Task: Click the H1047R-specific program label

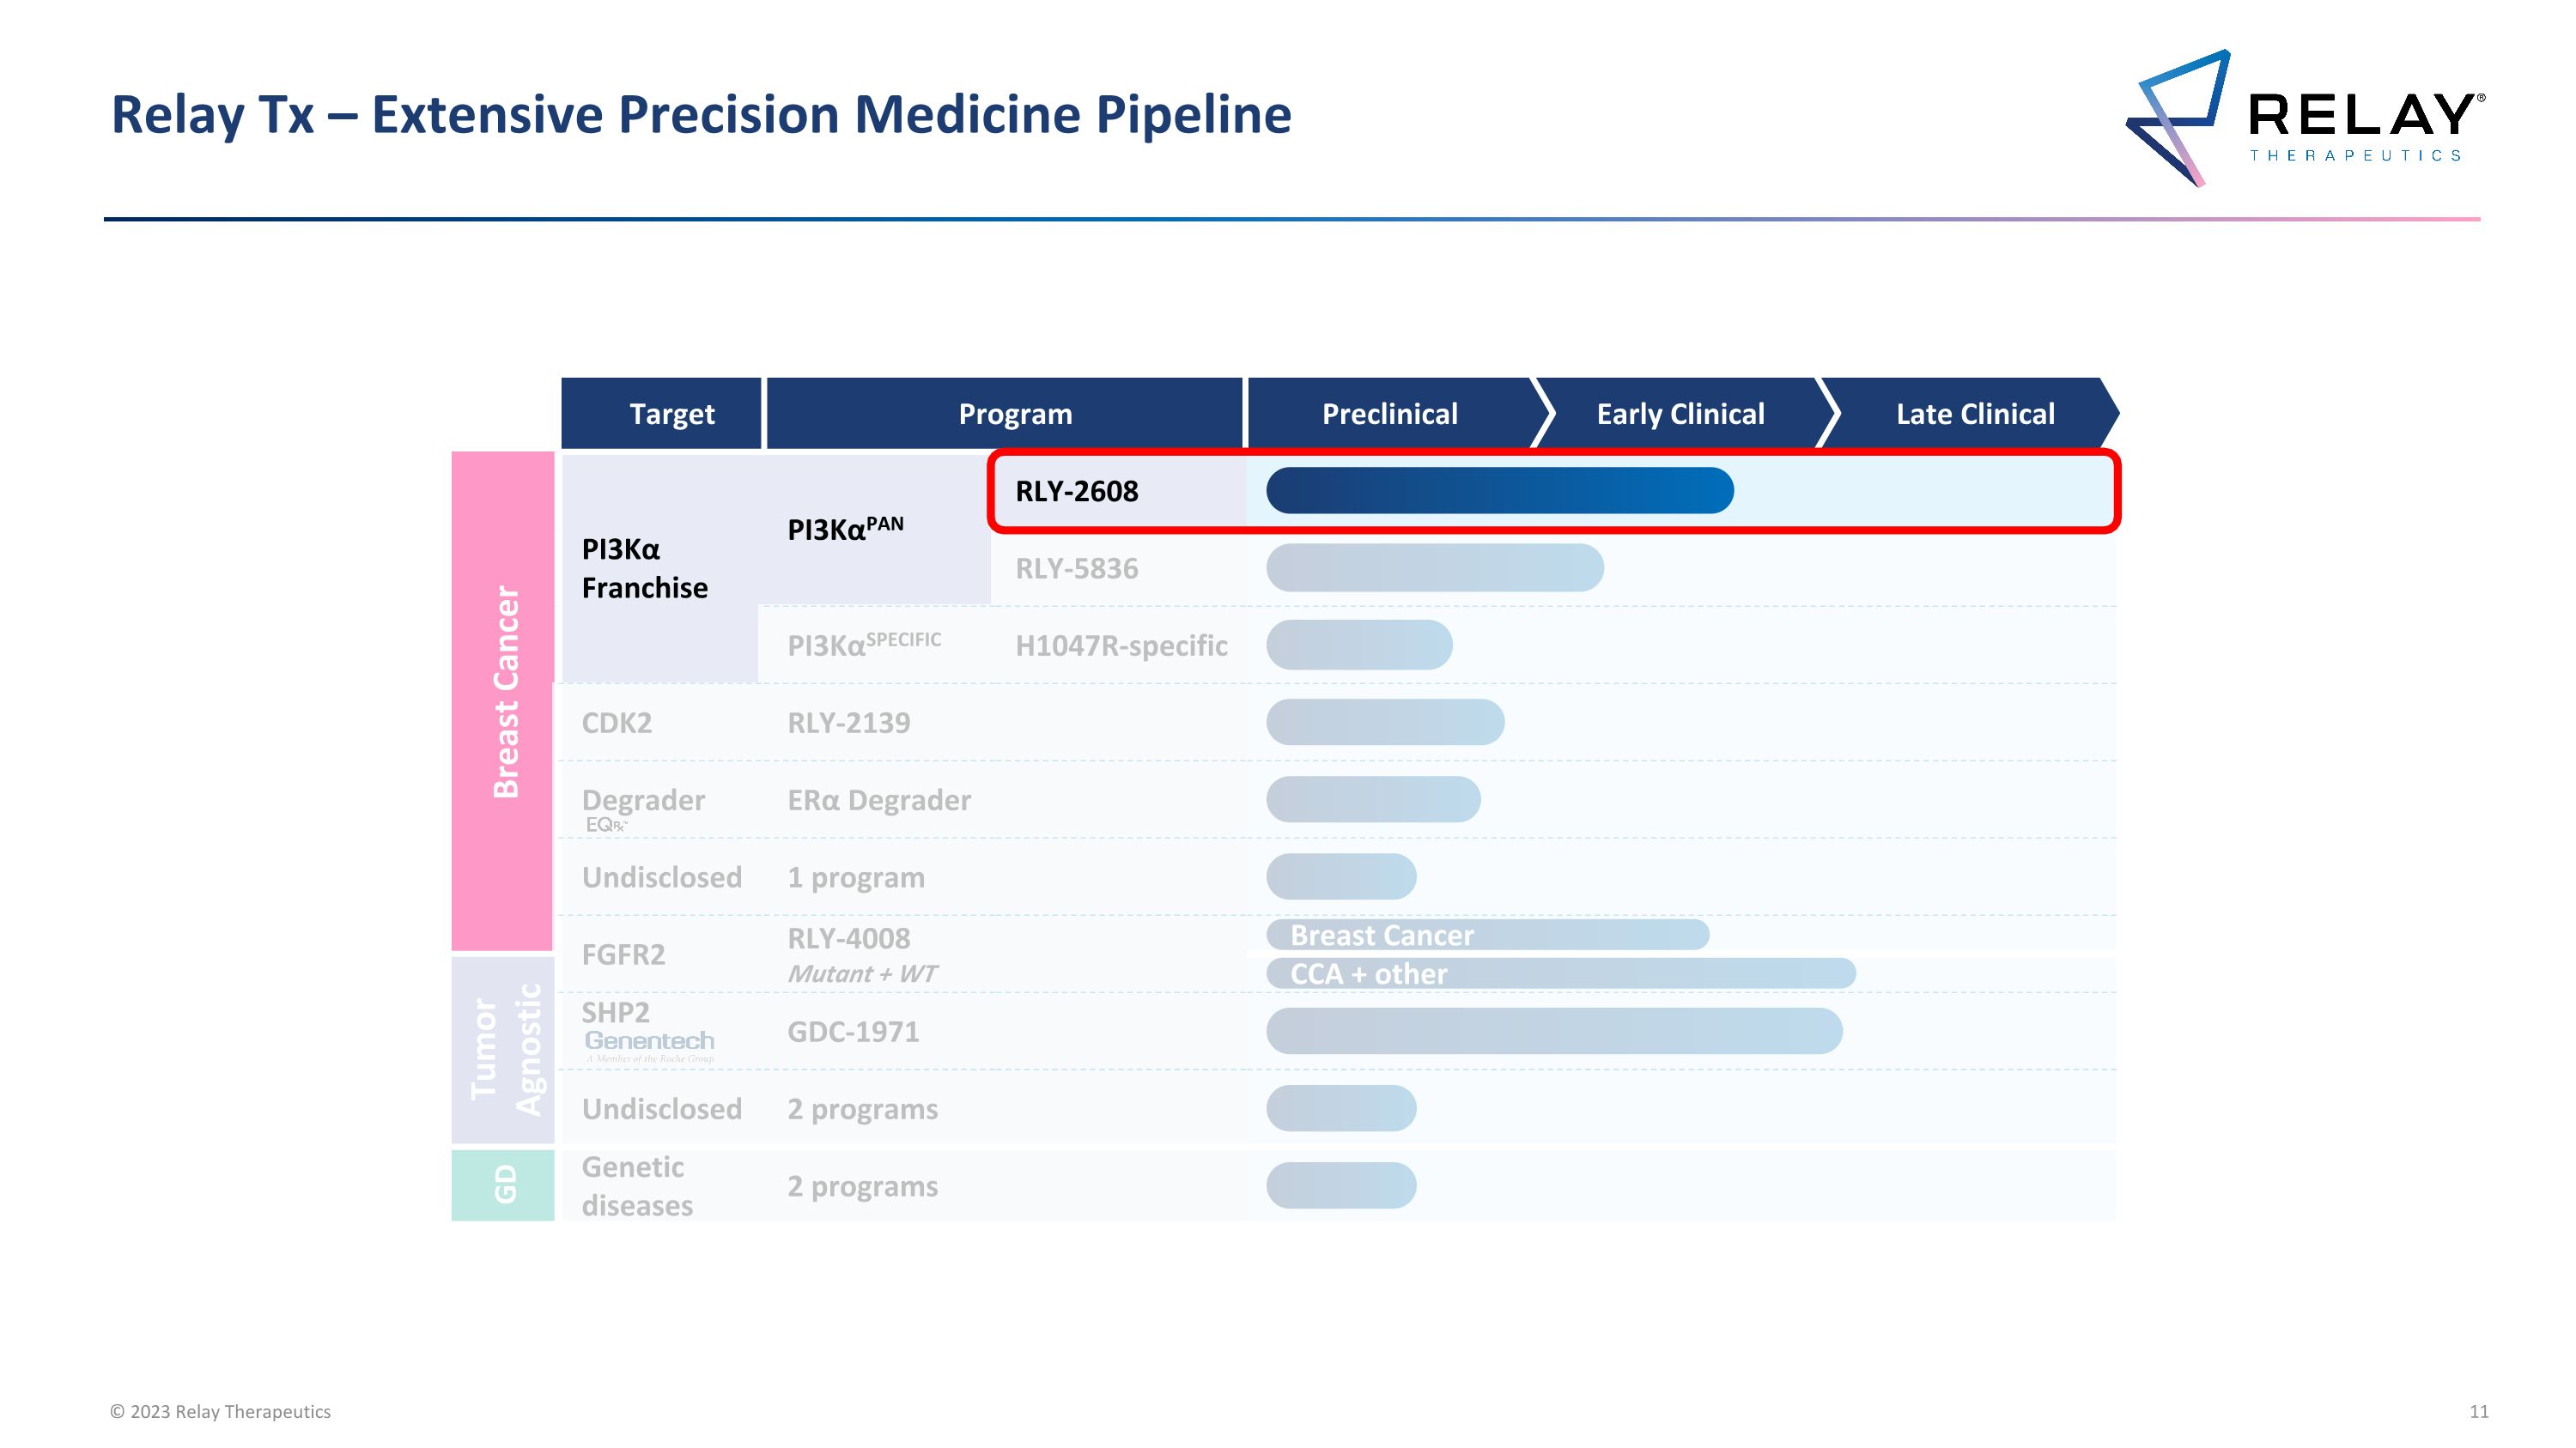Action: [1121, 645]
